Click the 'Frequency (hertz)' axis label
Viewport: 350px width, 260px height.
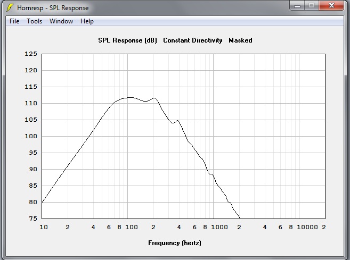pyautogui.click(x=175, y=243)
